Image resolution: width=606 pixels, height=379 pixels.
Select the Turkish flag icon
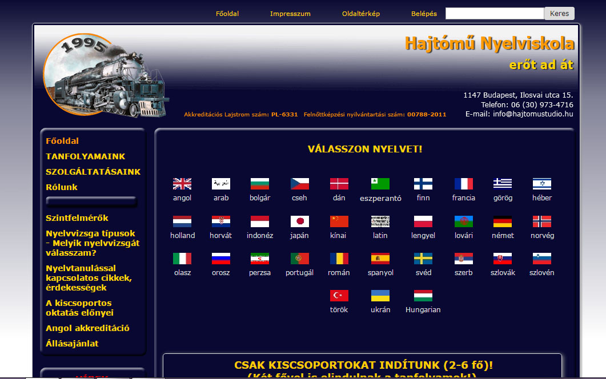(x=339, y=296)
